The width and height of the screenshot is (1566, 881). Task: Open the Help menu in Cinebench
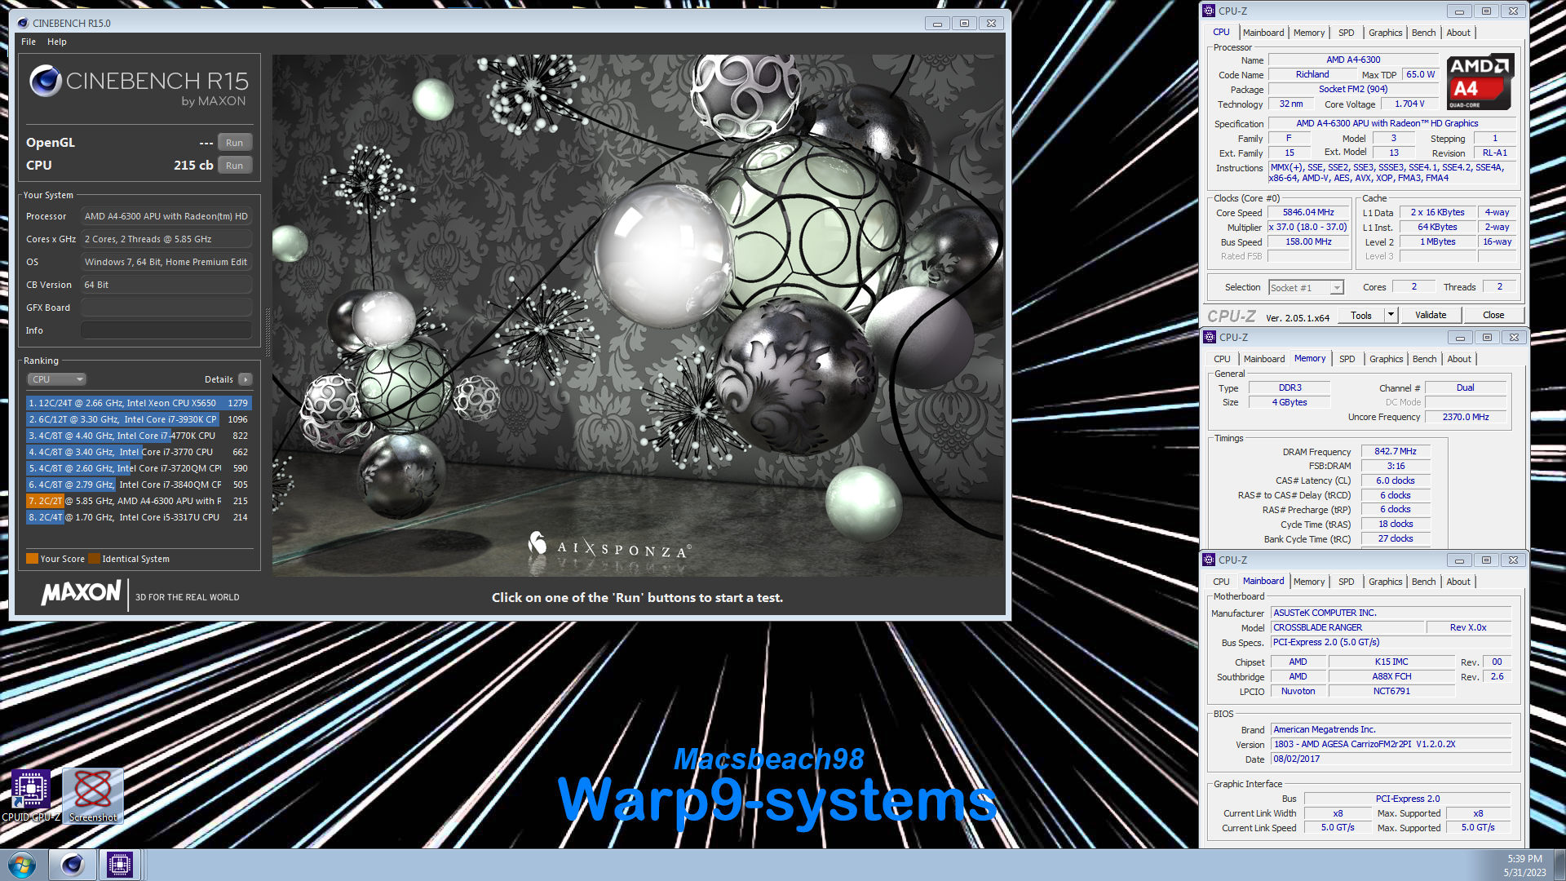click(x=57, y=42)
